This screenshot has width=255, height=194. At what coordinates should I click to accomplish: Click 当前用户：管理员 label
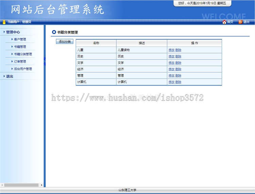pyautogui.click(x=19, y=22)
